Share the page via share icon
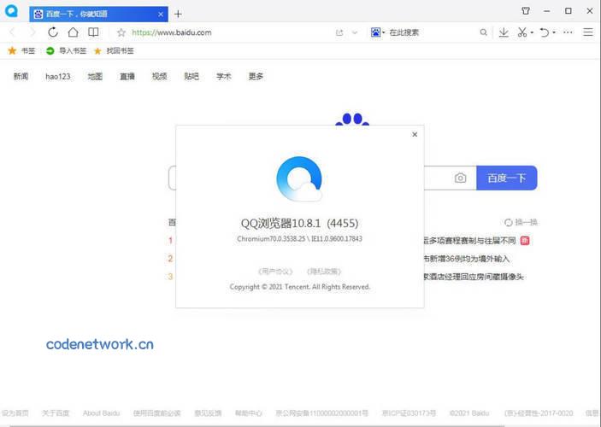601x427 pixels. click(339, 32)
